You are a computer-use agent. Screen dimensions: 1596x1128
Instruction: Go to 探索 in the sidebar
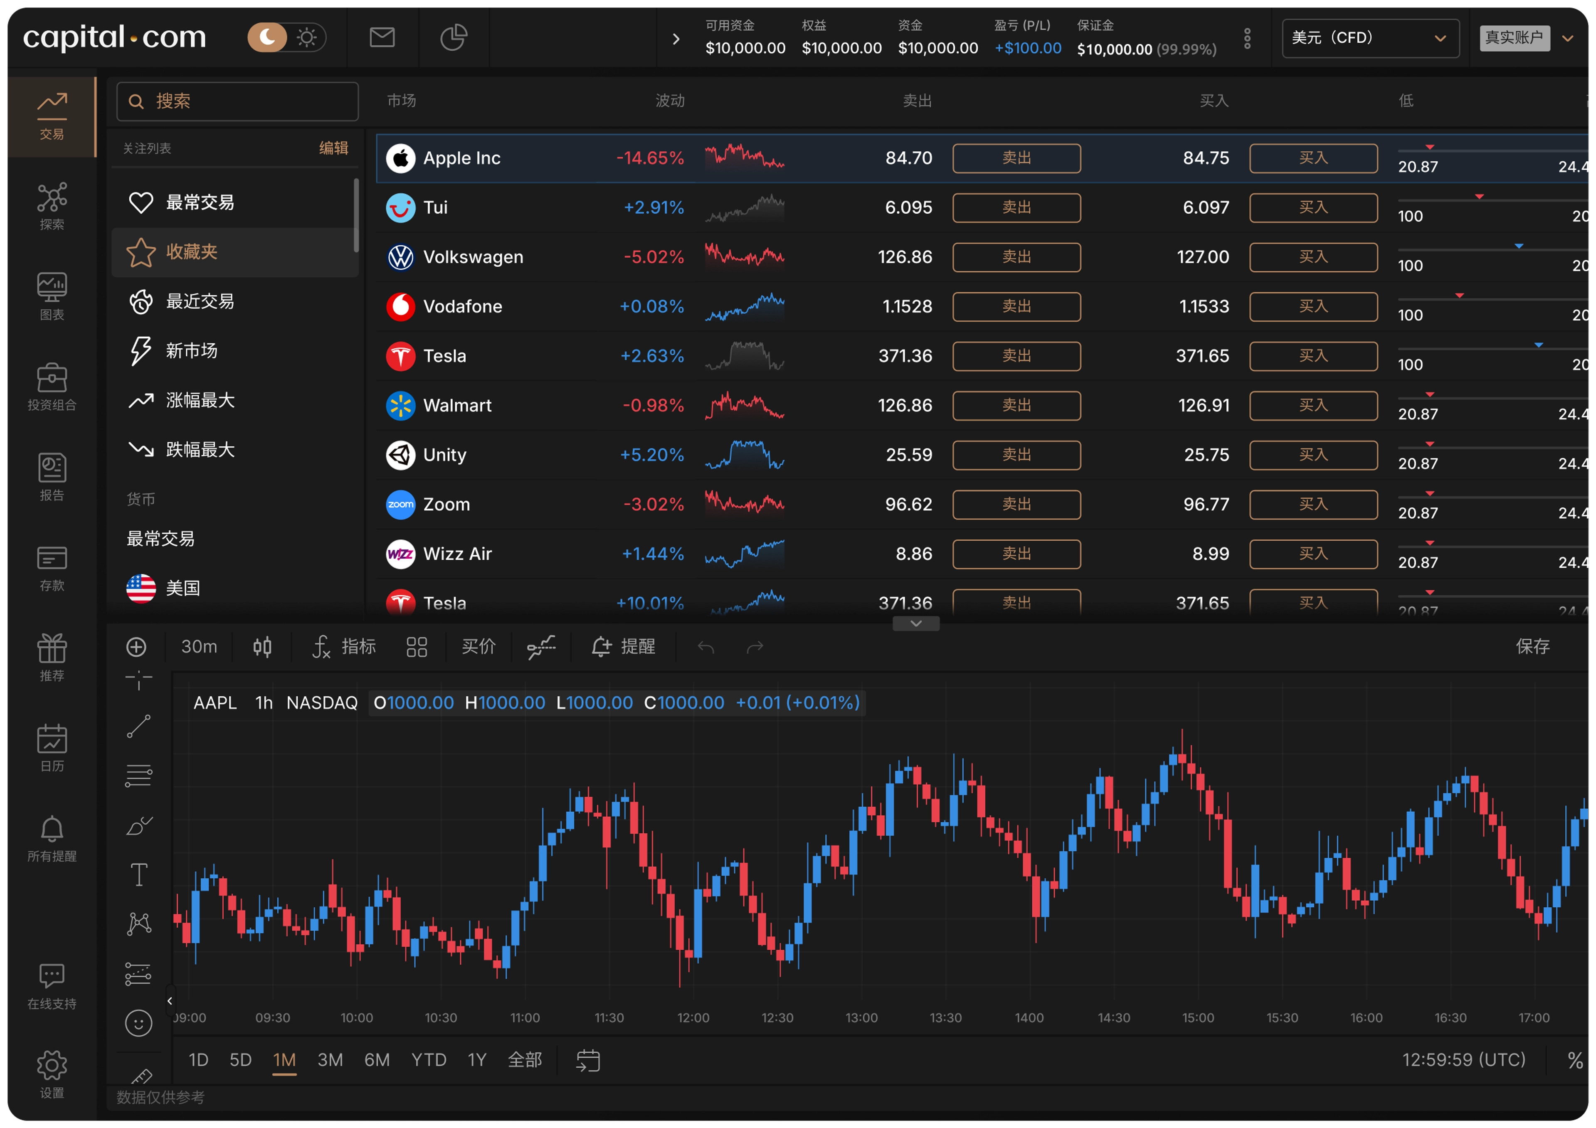click(52, 207)
